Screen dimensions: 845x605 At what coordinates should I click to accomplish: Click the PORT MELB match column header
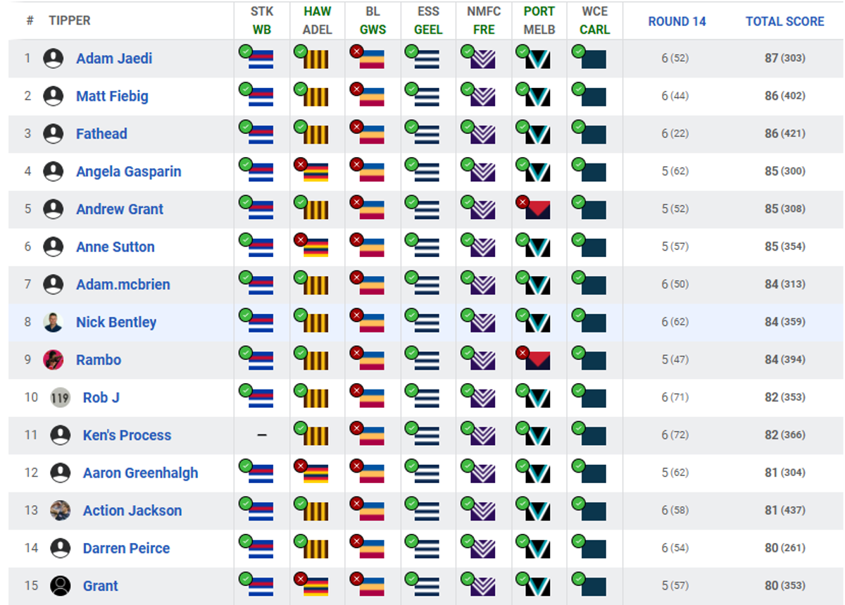pyautogui.click(x=539, y=20)
